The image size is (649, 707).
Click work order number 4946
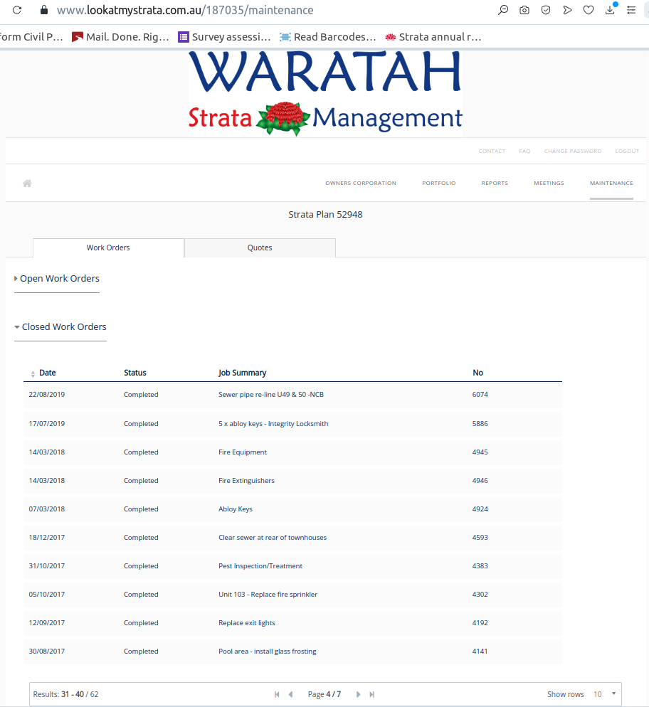(480, 481)
